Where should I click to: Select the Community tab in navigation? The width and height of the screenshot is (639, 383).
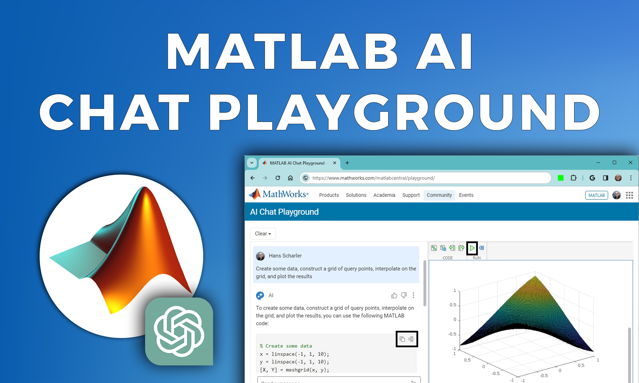click(x=440, y=195)
